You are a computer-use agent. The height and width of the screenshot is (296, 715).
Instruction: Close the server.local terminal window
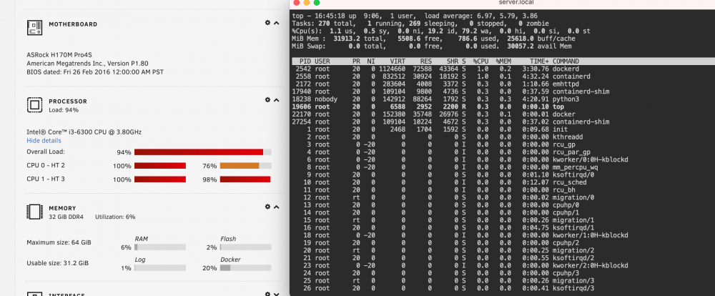click(297, 3)
